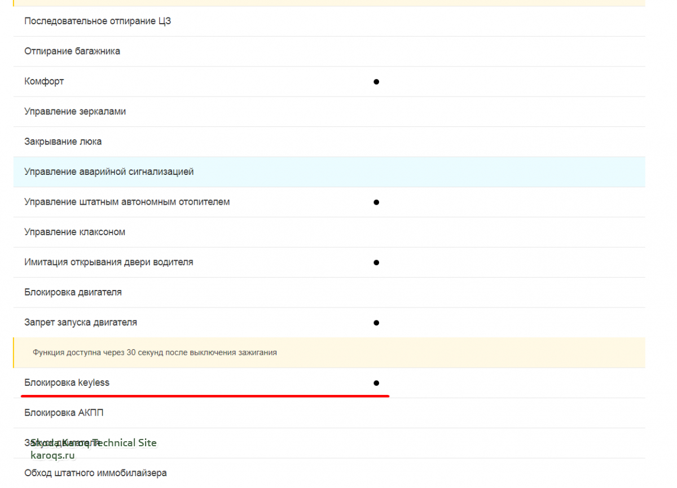Select the Блокировка двигателя row

73,293
